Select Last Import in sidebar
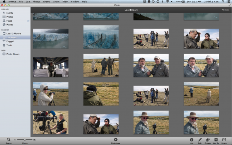 pos(15,38)
